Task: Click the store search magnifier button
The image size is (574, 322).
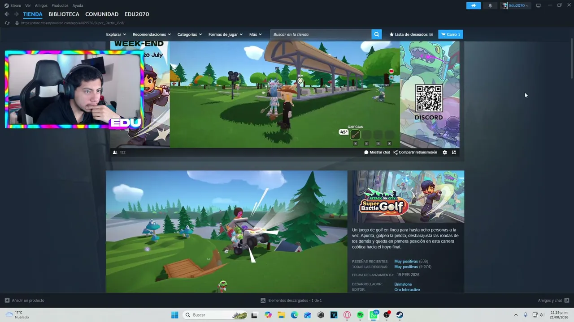Action: (x=377, y=34)
